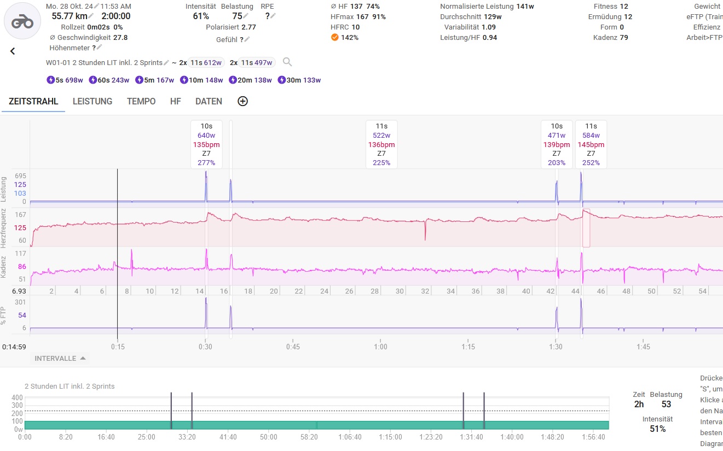
Task: Add a new tab with the plus circle
Action: click(x=243, y=101)
